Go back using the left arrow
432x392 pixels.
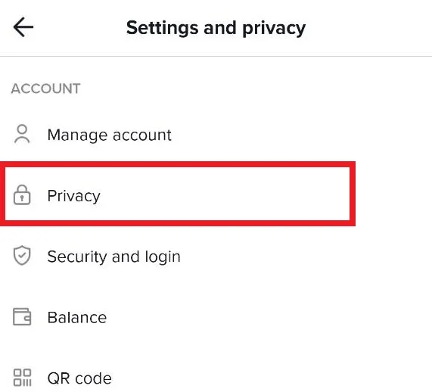[23, 27]
